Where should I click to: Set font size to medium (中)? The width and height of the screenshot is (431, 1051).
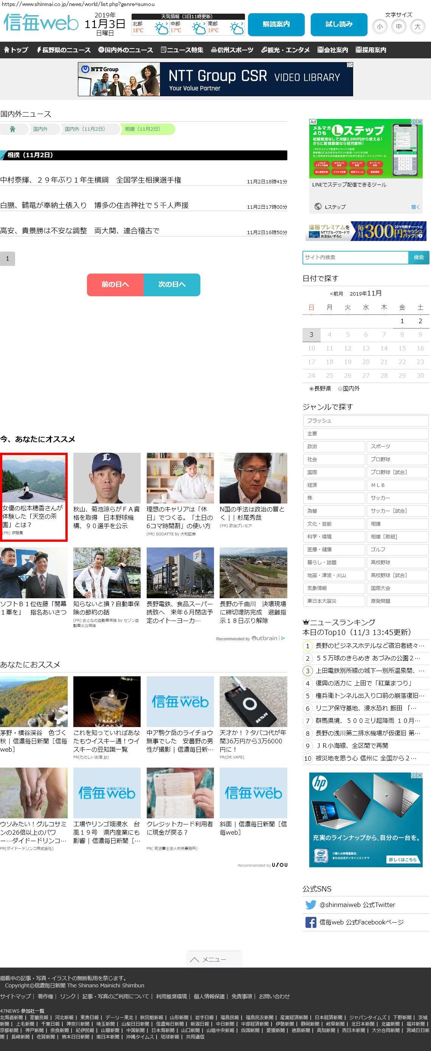[398, 27]
